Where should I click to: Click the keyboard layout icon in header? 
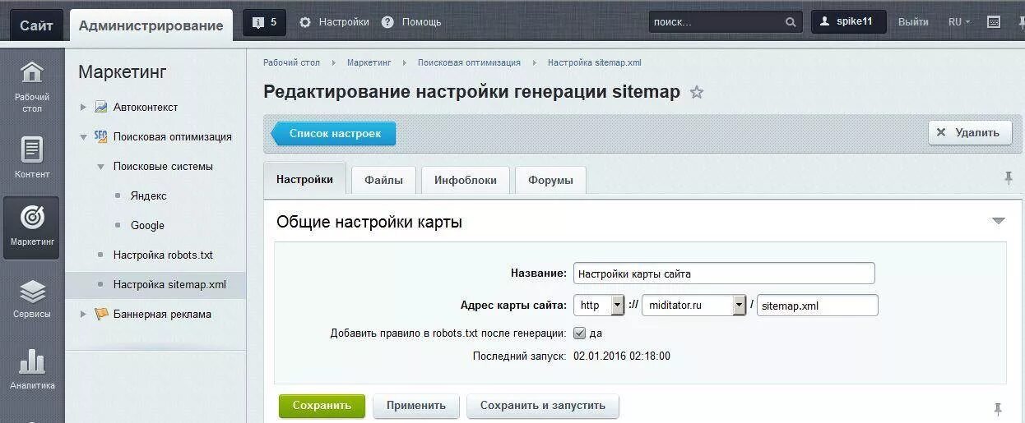click(994, 22)
